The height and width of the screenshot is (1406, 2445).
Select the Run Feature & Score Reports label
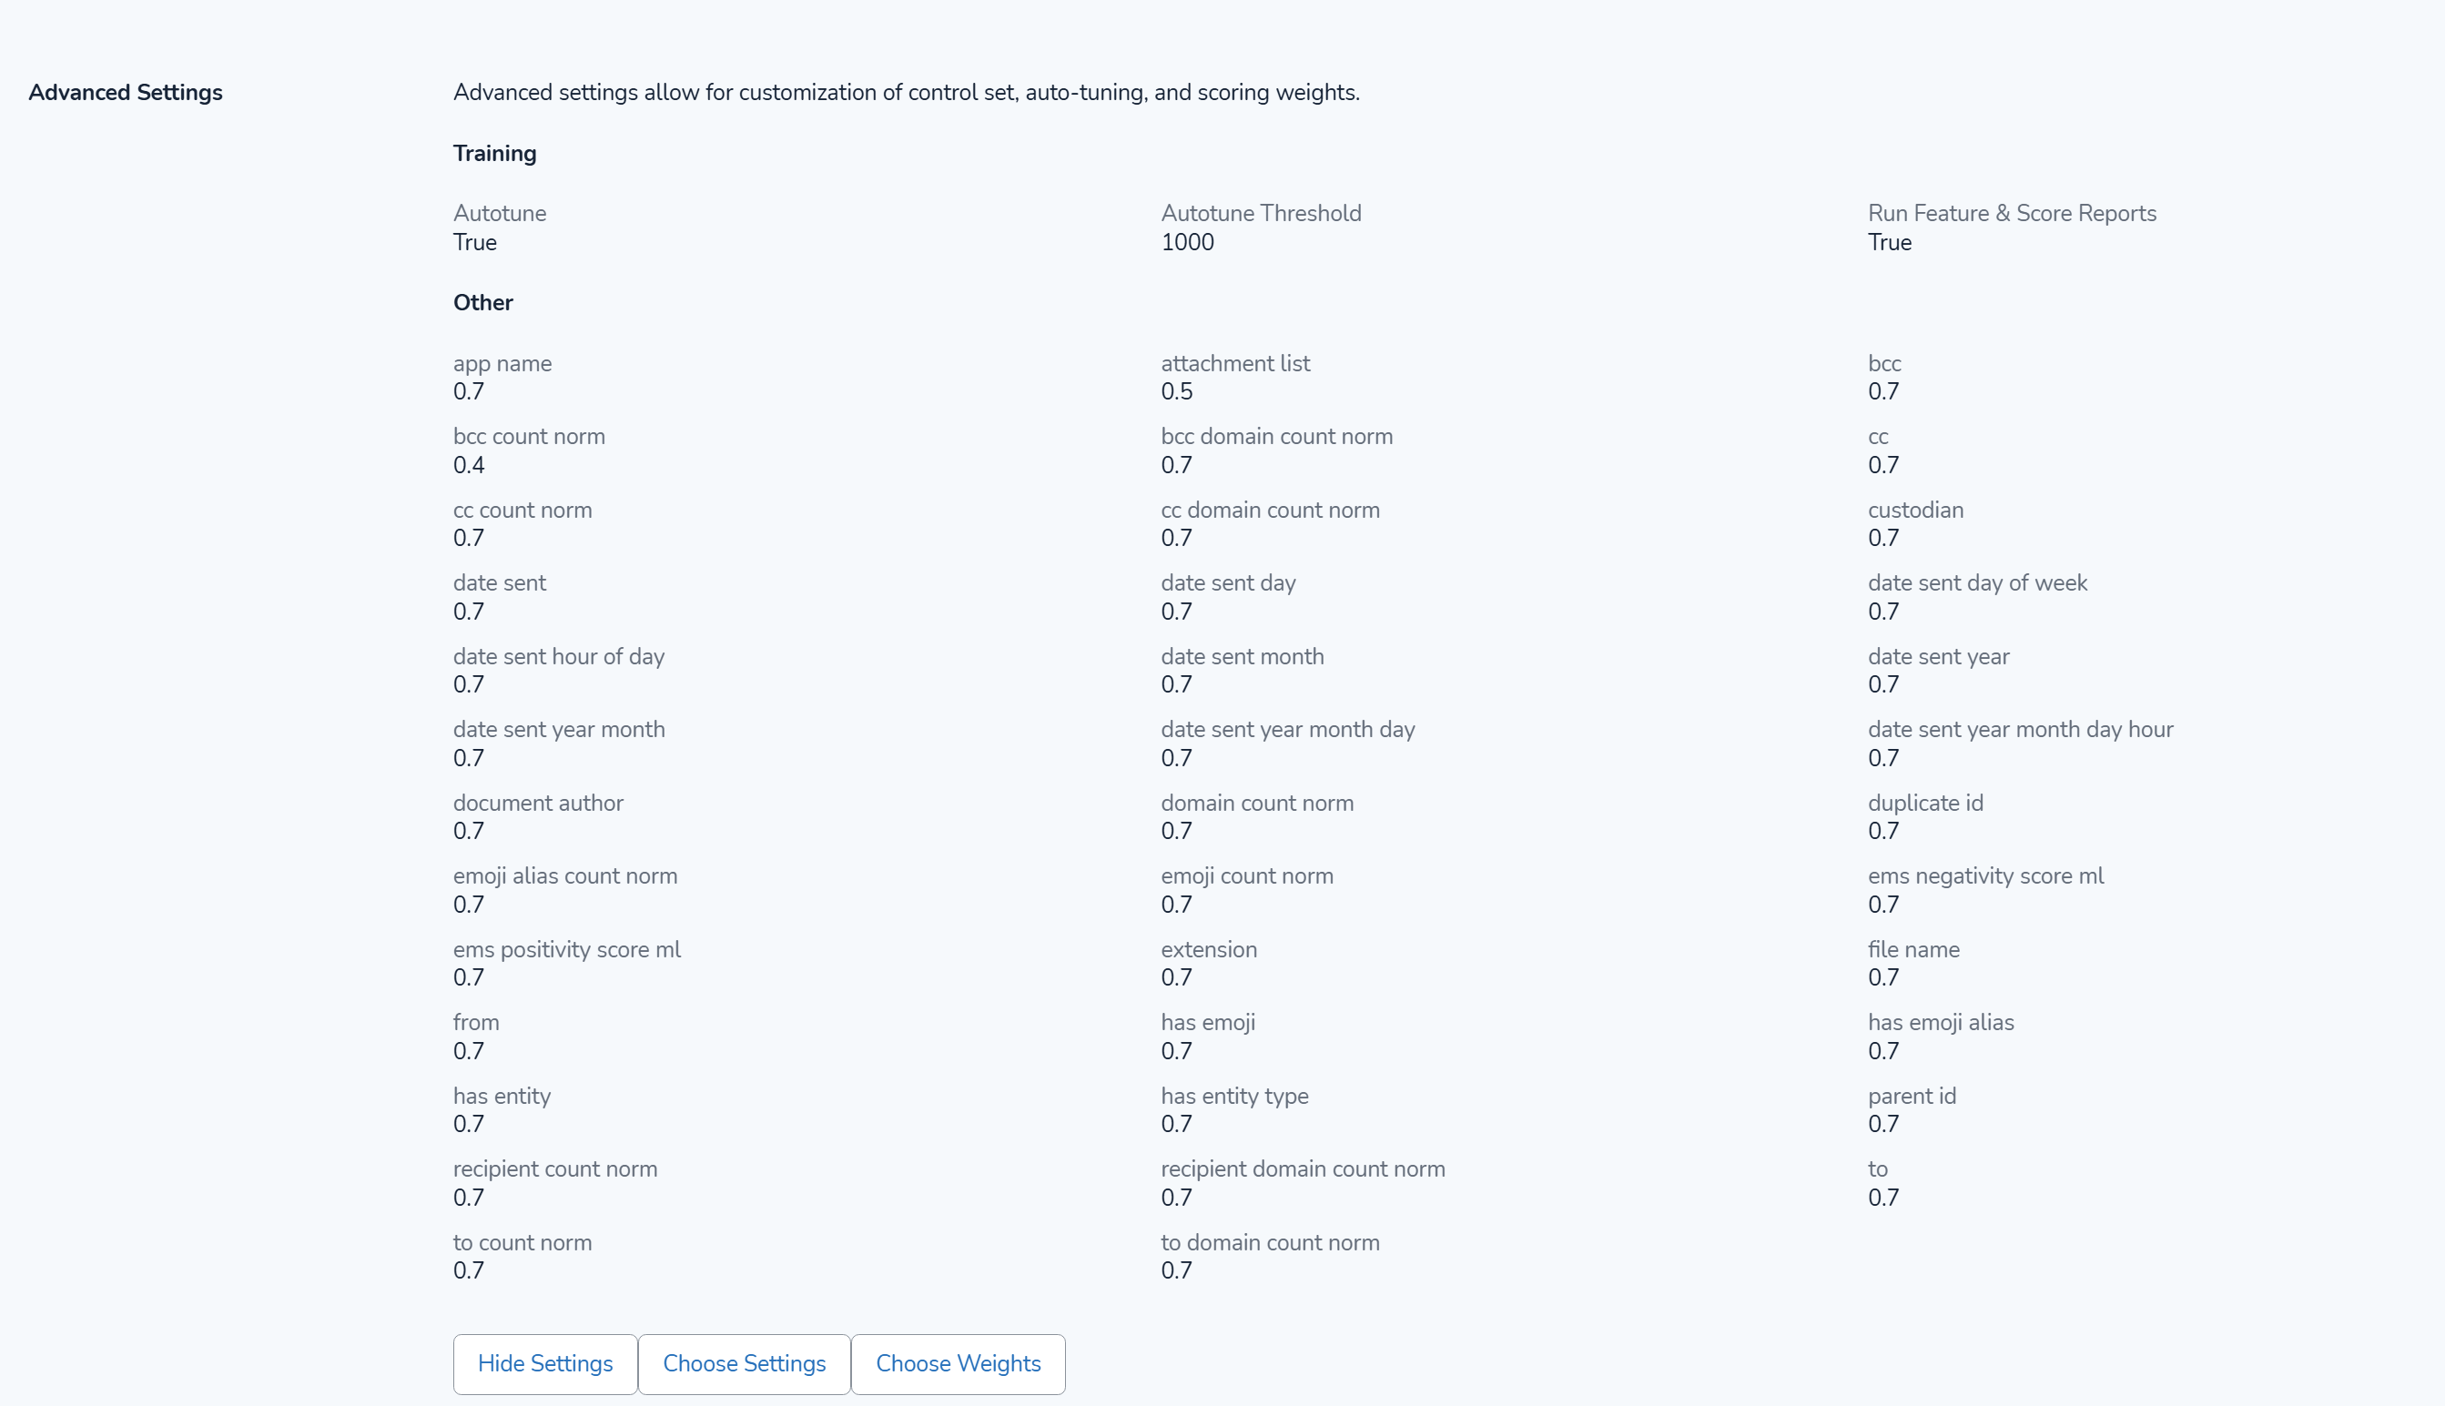tap(2012, 214)
